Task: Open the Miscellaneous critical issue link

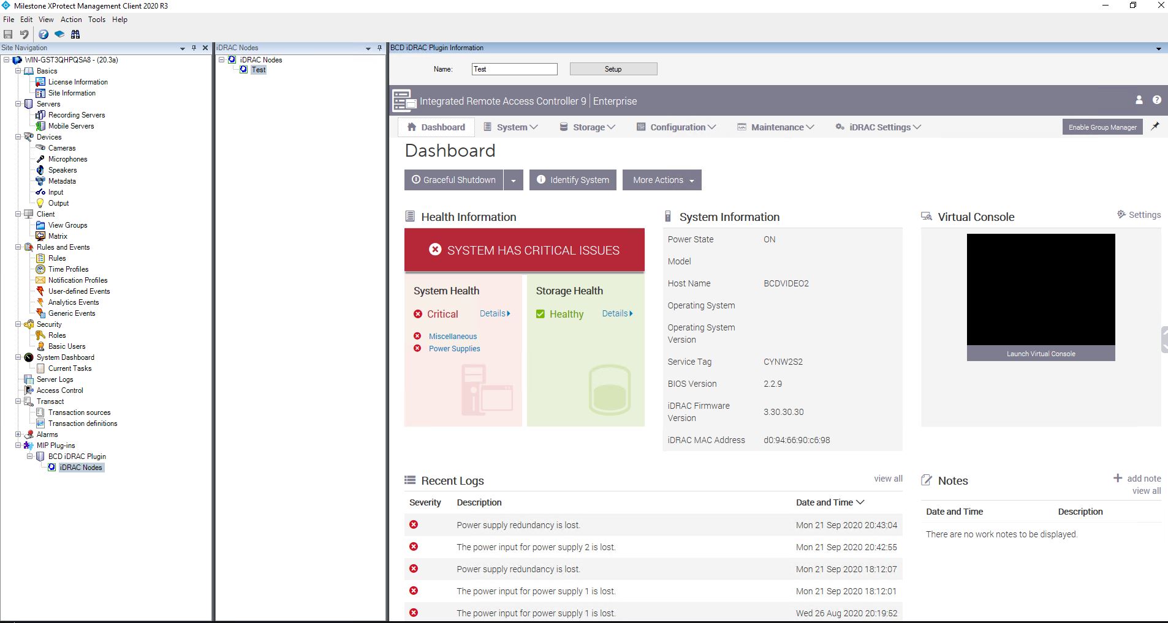Action: coord(453,337)
